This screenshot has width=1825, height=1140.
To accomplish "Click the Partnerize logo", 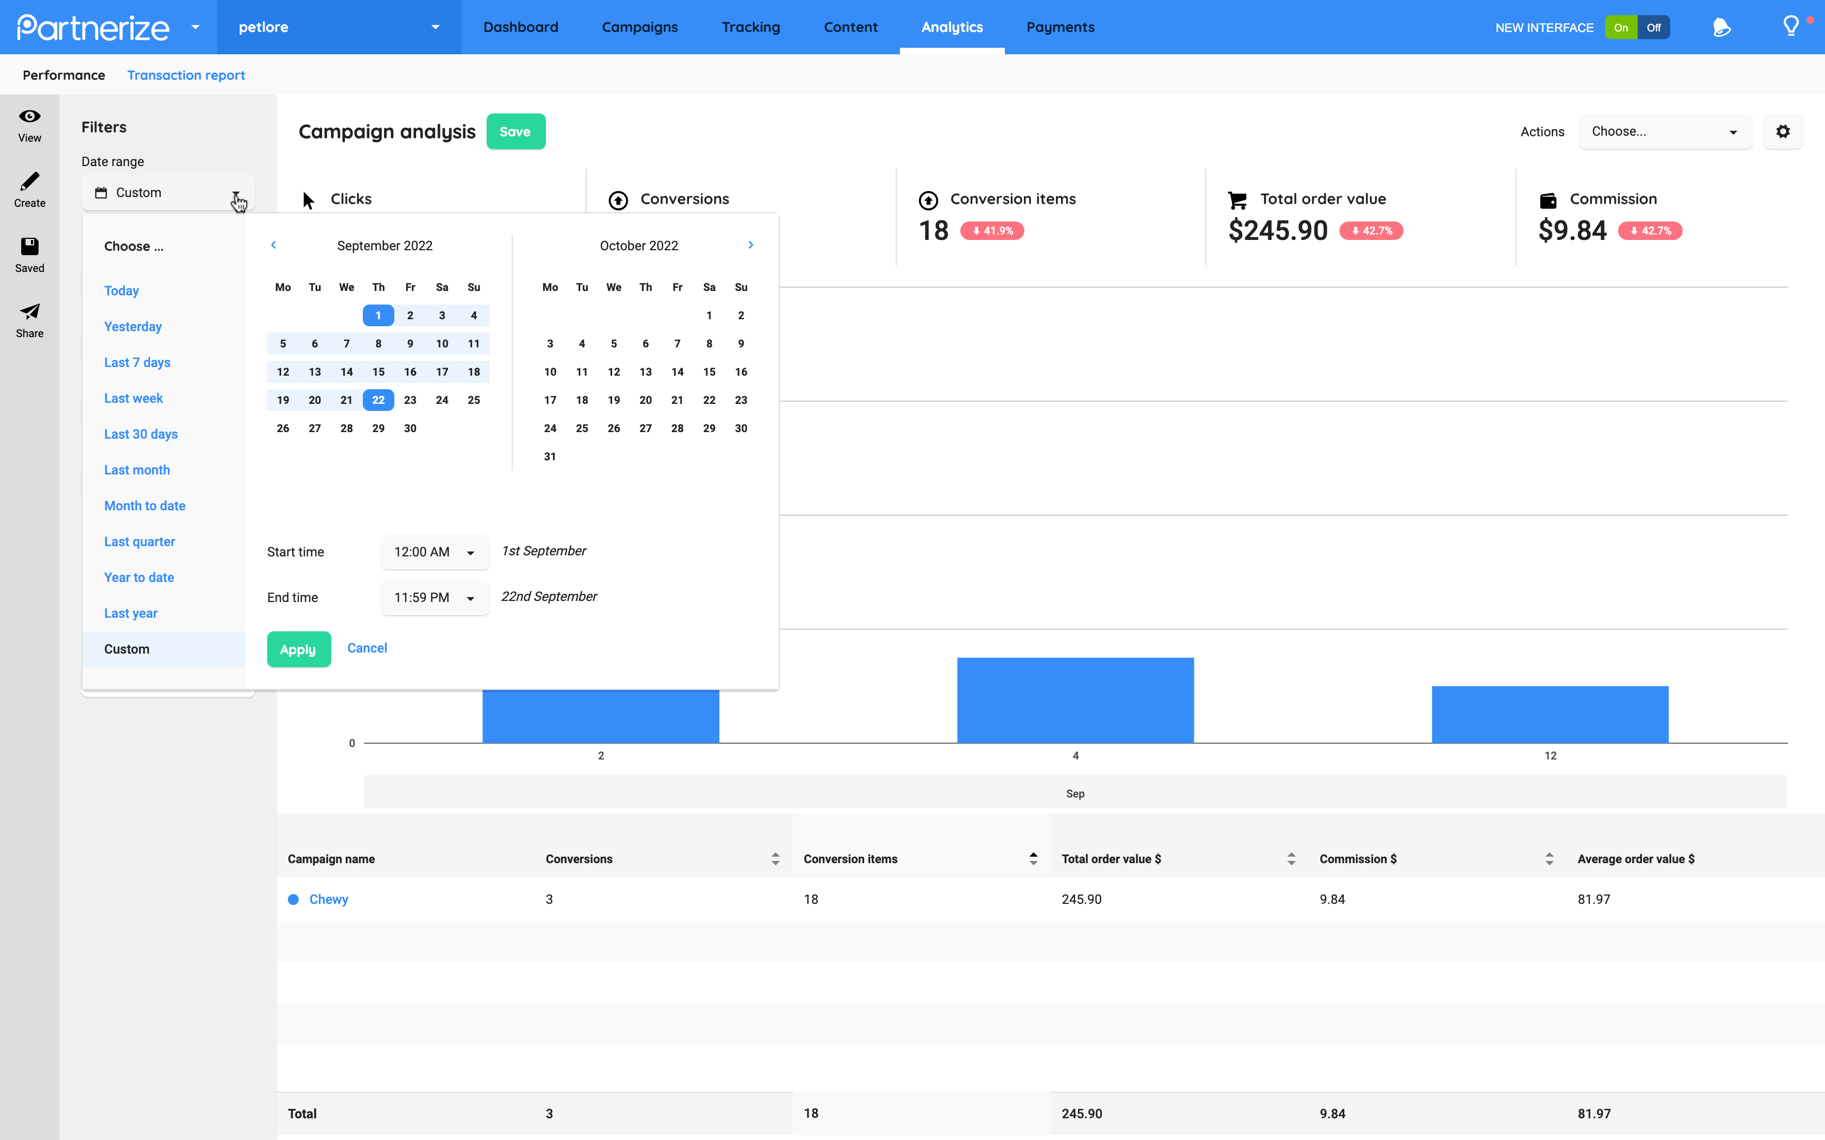I will [93, 27].
